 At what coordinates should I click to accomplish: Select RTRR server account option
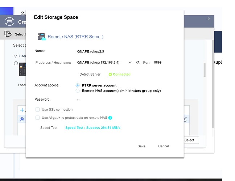click(78, 85)
